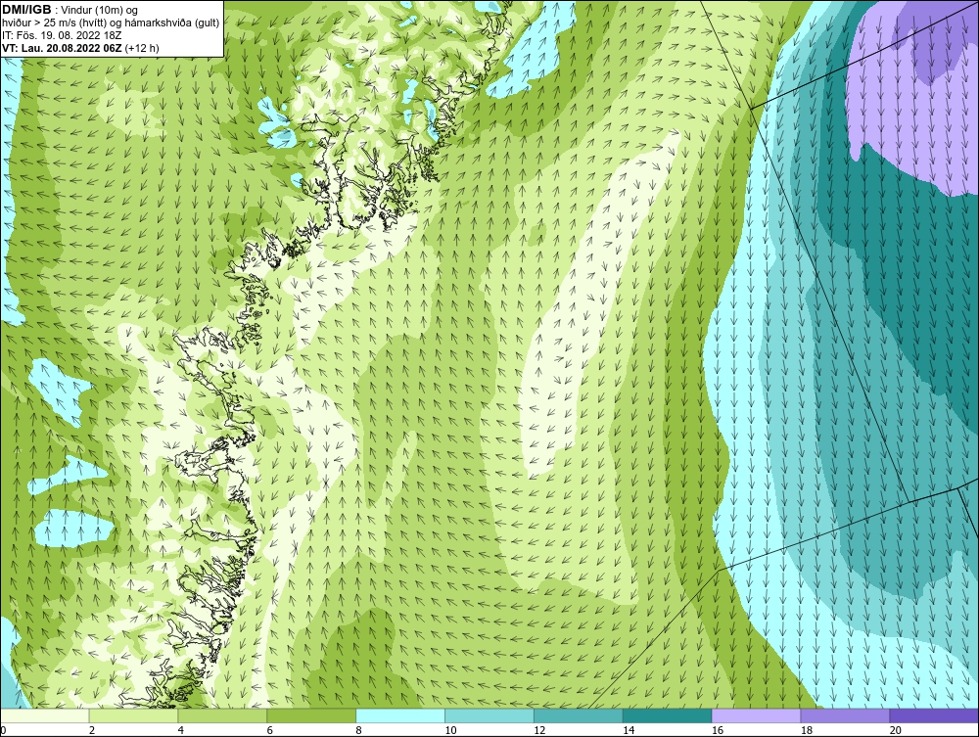
Task: Click the legend scale label '8'
Action: pyautogui.click(x=359, y=730)
